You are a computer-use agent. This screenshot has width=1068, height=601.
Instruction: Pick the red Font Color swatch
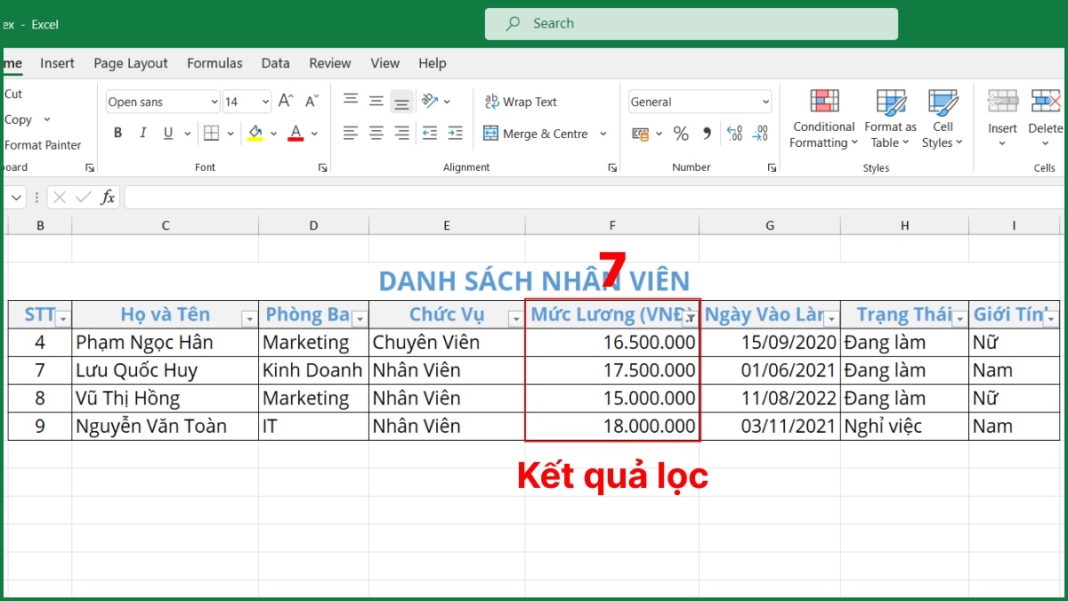pos(295,132)
